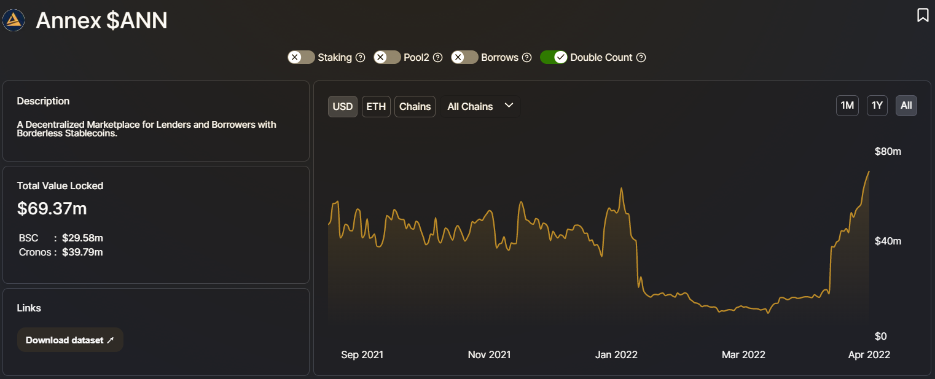
Task: Set chart range to 1M
Action: [x=848, y=106]
